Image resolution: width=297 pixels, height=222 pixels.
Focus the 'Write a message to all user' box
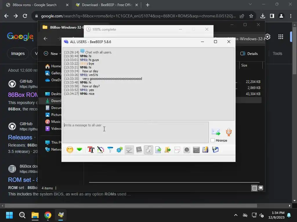(136, 132)
